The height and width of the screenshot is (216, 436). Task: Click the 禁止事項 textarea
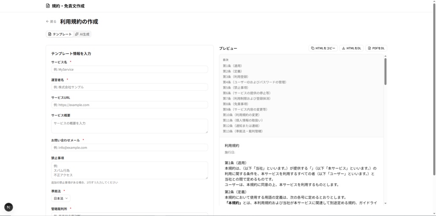[x=129, y=170]
